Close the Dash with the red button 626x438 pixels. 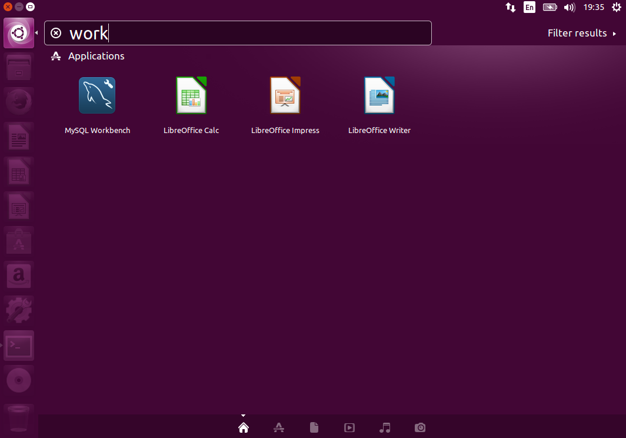click(8, 7)
